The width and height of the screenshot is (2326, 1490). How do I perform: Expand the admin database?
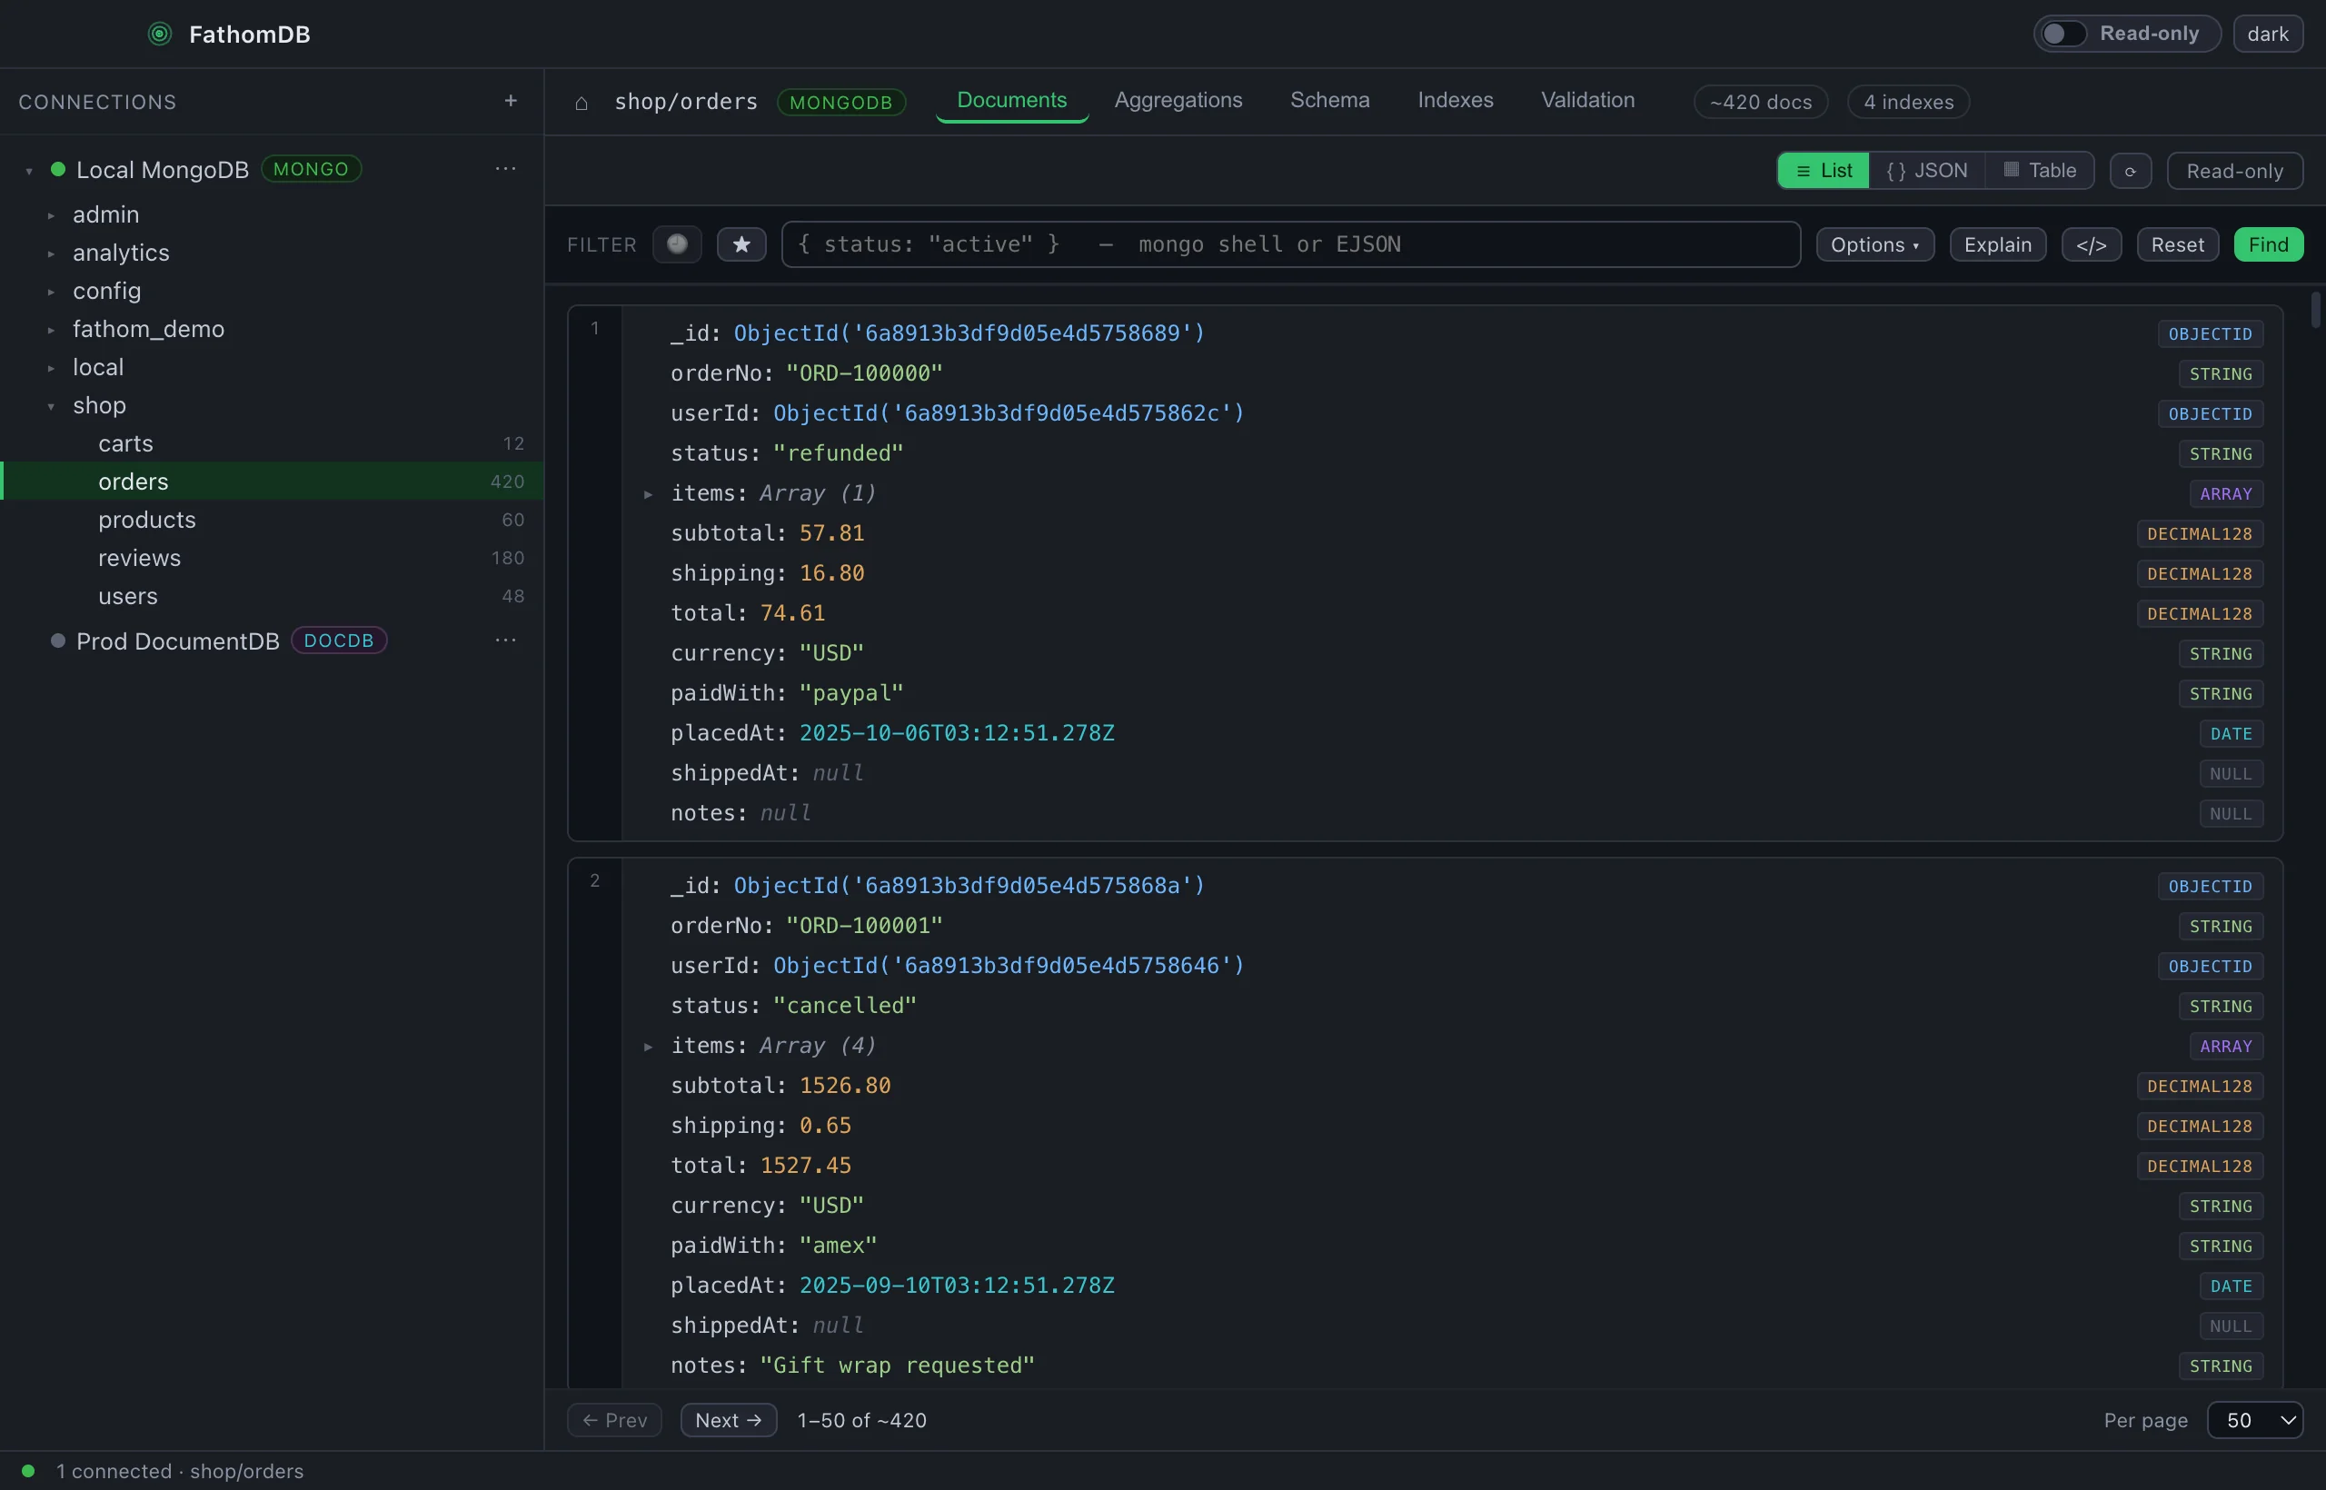(x=51, y=214)
